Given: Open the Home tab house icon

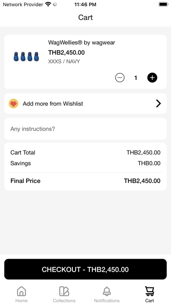Looking at the screenshot, I should [x=21, y=291].
